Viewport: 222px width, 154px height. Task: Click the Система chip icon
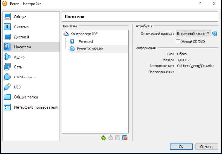(7, 27)
